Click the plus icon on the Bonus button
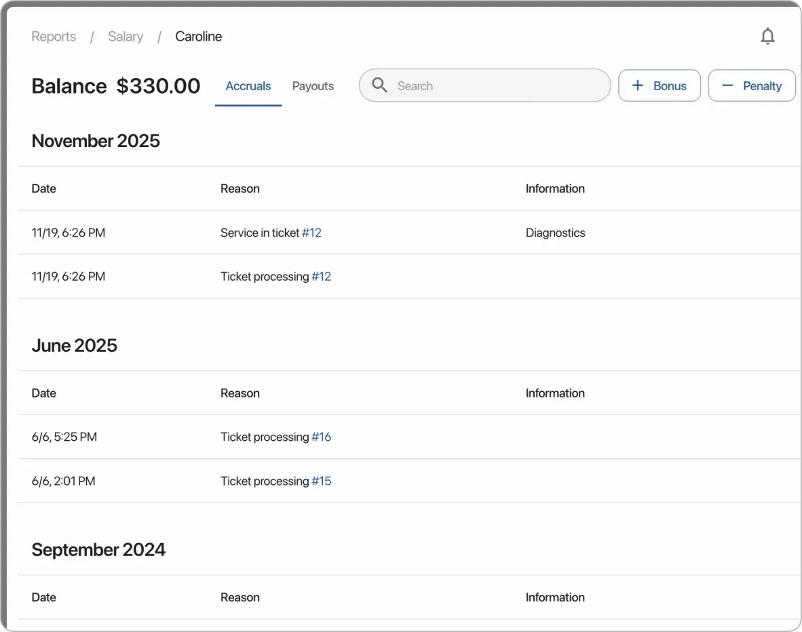 click(x=636, y=85)
